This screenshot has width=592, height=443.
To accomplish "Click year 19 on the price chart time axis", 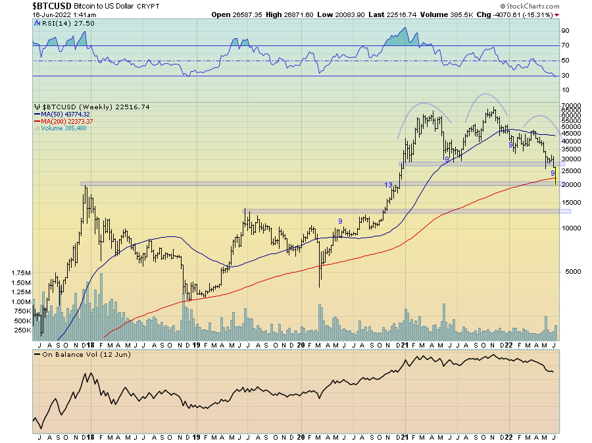I will click(196, 345).
